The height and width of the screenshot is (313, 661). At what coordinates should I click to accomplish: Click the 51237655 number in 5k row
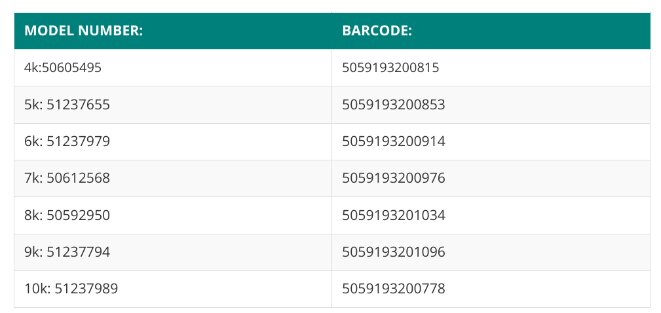tap(79, 105)
